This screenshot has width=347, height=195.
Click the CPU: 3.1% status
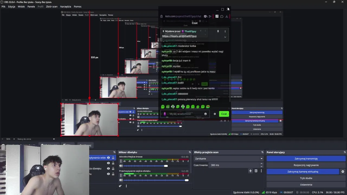[317, 192]
